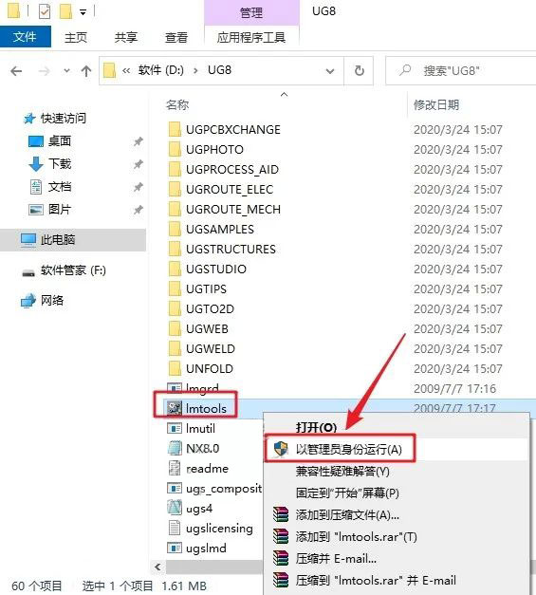Click the pin icon next to 桌面

tap(139, 141)
